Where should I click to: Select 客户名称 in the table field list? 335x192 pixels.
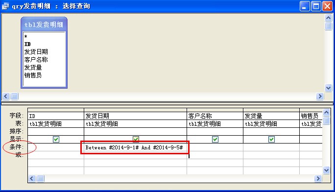(44, 60)
